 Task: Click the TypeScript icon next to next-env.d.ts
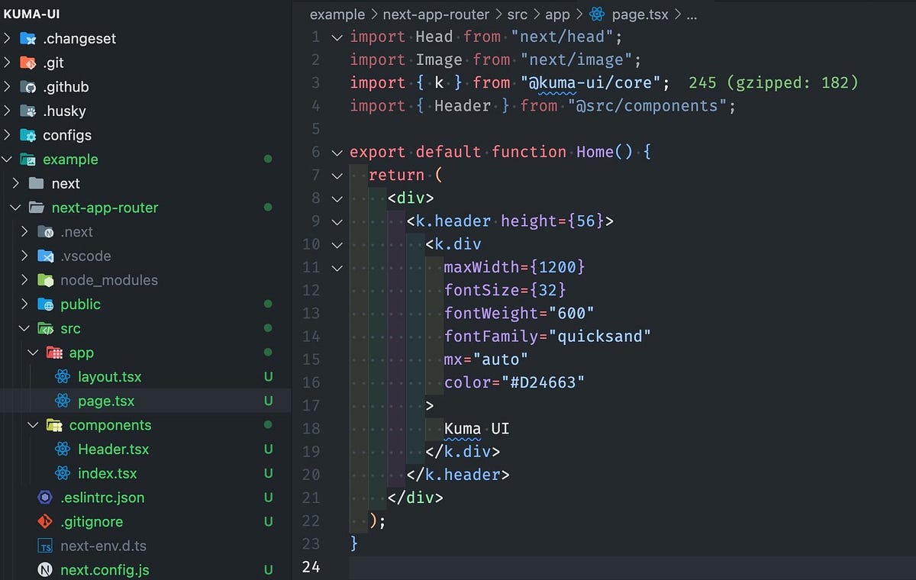[x=44, y=546]
